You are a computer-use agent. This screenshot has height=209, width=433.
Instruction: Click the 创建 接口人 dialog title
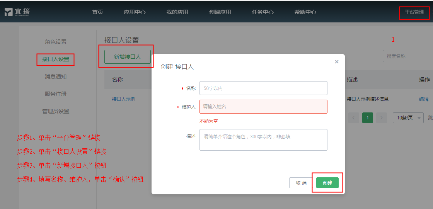click(x=177, y=67)
